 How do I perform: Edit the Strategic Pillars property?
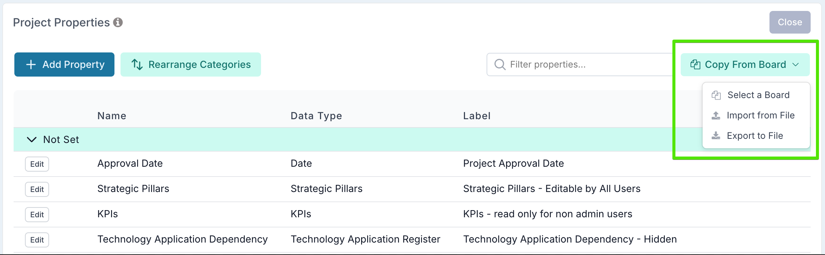[x=37, y=189]
